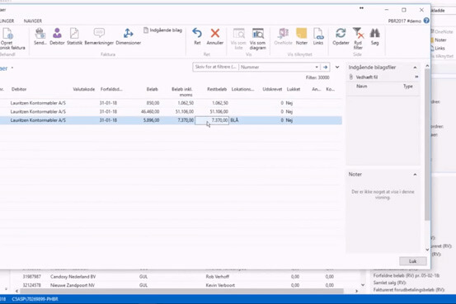Screen dimensions: 456x304
Task: Click the Restbeløb cell 7.370,00
Action: click(x=212, y=120)
